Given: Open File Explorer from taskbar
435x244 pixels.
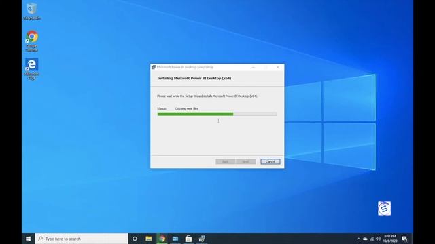Looking at the screenshot, I should point(149,239).
